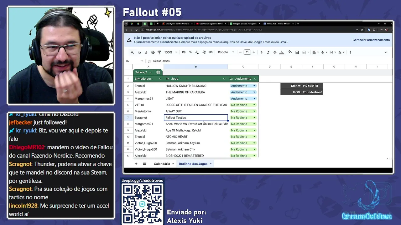Open a new browser tab

pyautogui.click(x=298, y=24)
